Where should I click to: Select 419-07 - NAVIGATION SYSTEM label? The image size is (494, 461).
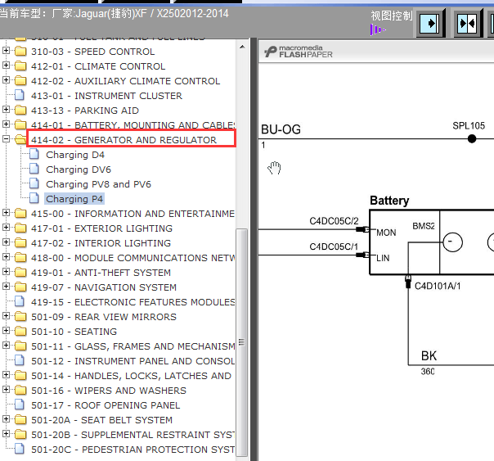[104, 287]
